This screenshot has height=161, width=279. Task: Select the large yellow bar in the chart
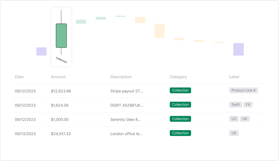point(159,31)
